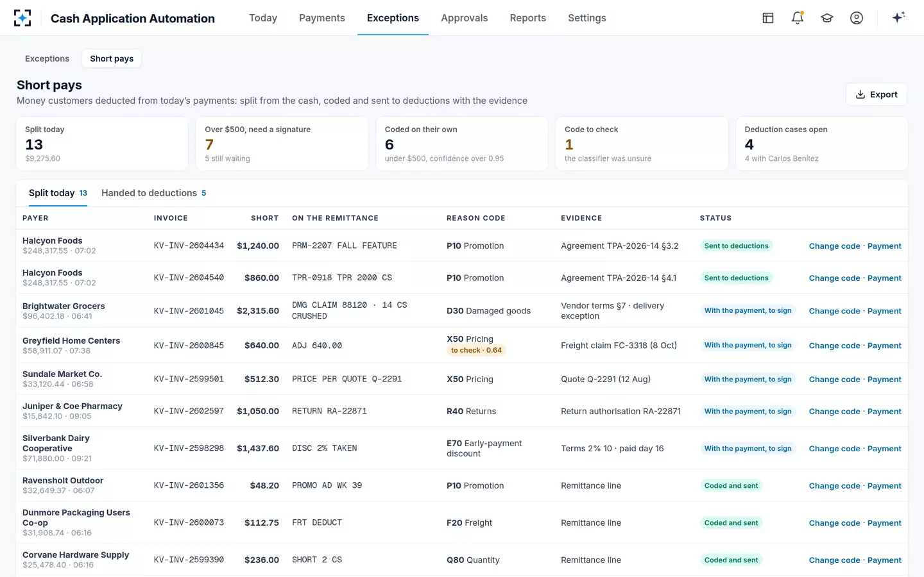
Task: Open Payment link for Juniper & Coe Pharmacy
Action: [x=884, y=412]
